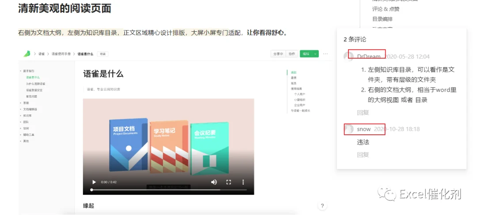The width and height of the screenshot is (477, 215).
Task: Select 语雀是什么 in the left sidebar
Action: (x=33, y=78)
